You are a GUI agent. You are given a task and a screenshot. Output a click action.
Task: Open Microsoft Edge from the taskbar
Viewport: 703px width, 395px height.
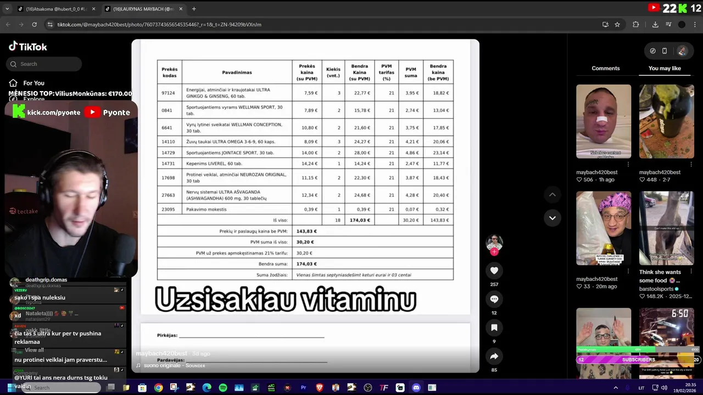point(207,388)
